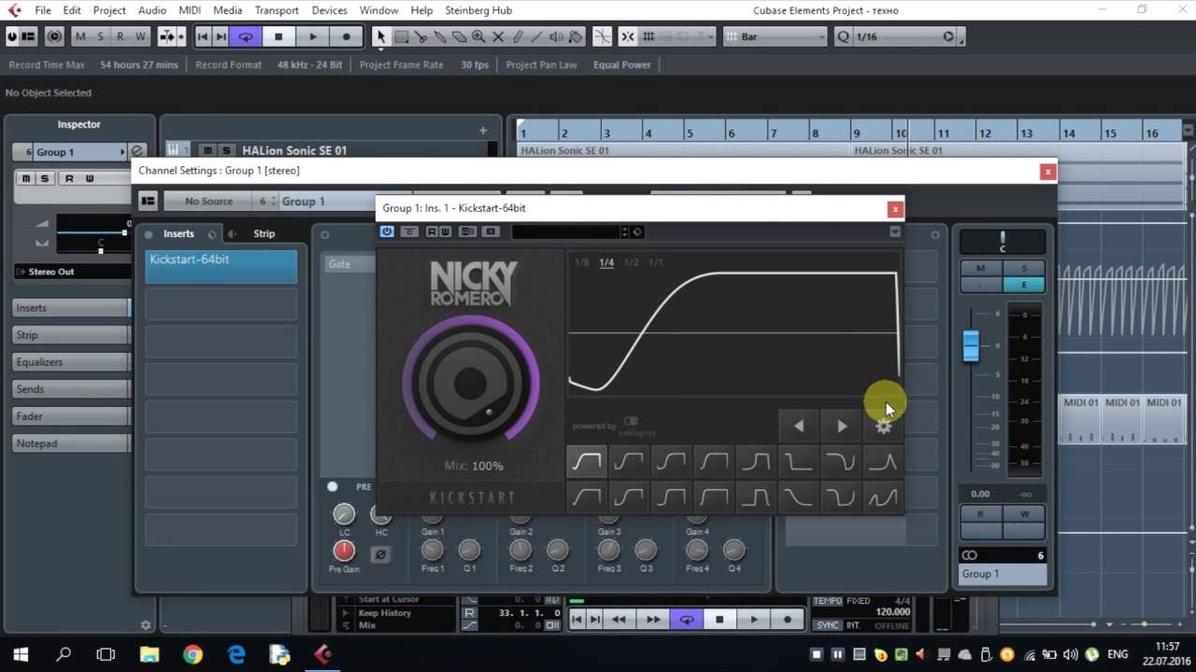Image resolution: width=1196 pixels, height=672 pixels.
Task: Click main toolbar Play button
Action: click(313, 36)
